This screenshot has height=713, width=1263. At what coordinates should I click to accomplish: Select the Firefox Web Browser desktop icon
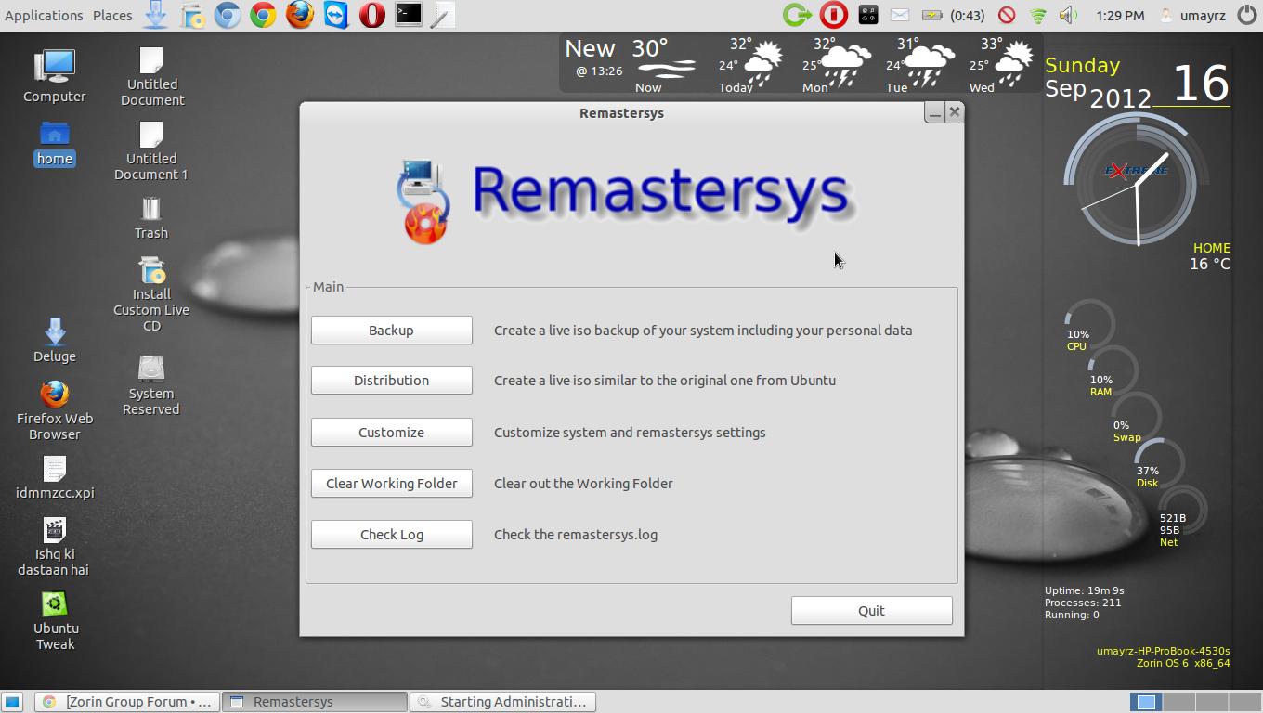point(55,410)
